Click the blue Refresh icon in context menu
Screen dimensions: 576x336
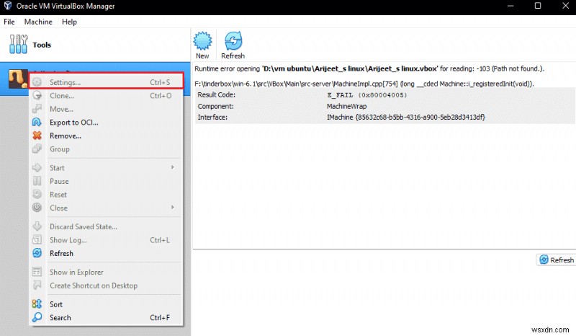37,253
